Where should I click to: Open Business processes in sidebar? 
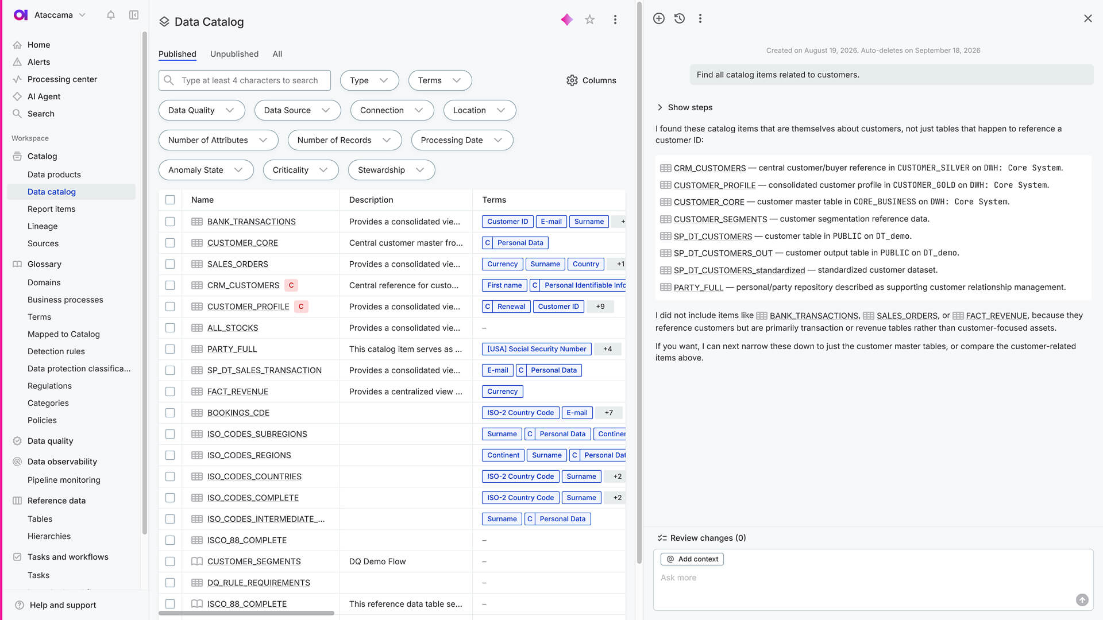pyautogui.click(x=65, y=300)
